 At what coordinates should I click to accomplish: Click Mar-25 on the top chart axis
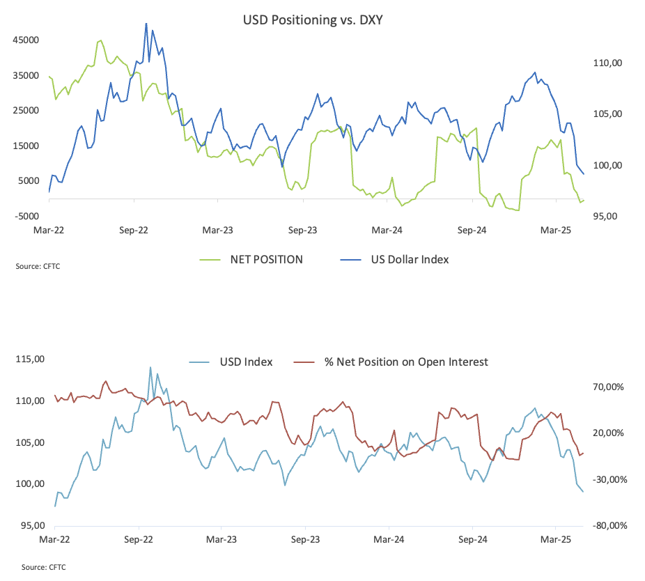[x=556, y=231]
